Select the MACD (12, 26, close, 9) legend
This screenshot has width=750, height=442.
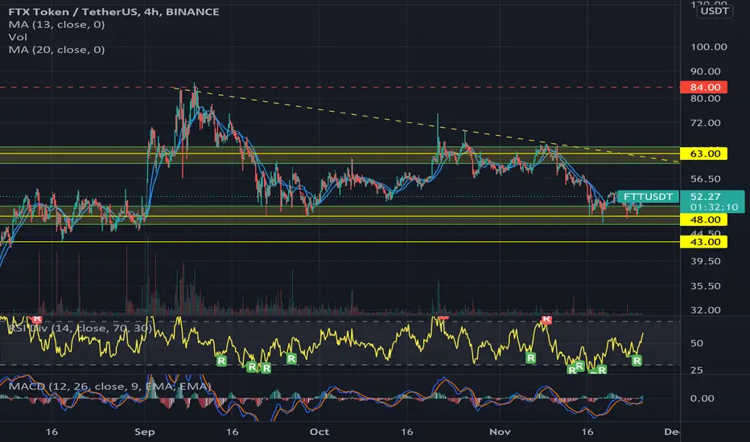[x=109, y=386]
